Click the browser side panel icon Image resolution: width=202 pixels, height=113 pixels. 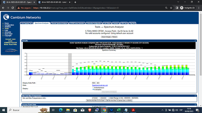[177, 8]
